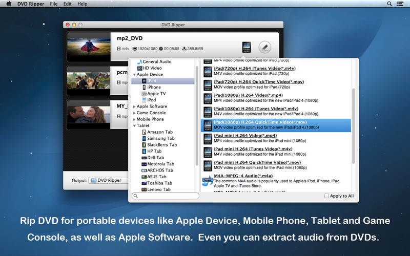This screenshot has height=256, width=410.
Task: Select the second video thumbnail (pcm title)
Action: pyautogui.click(x=89, y=81)
